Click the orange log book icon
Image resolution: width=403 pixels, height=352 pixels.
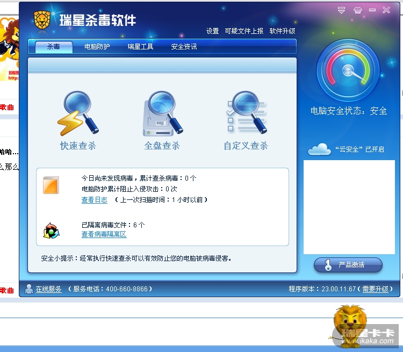[51, 185]
